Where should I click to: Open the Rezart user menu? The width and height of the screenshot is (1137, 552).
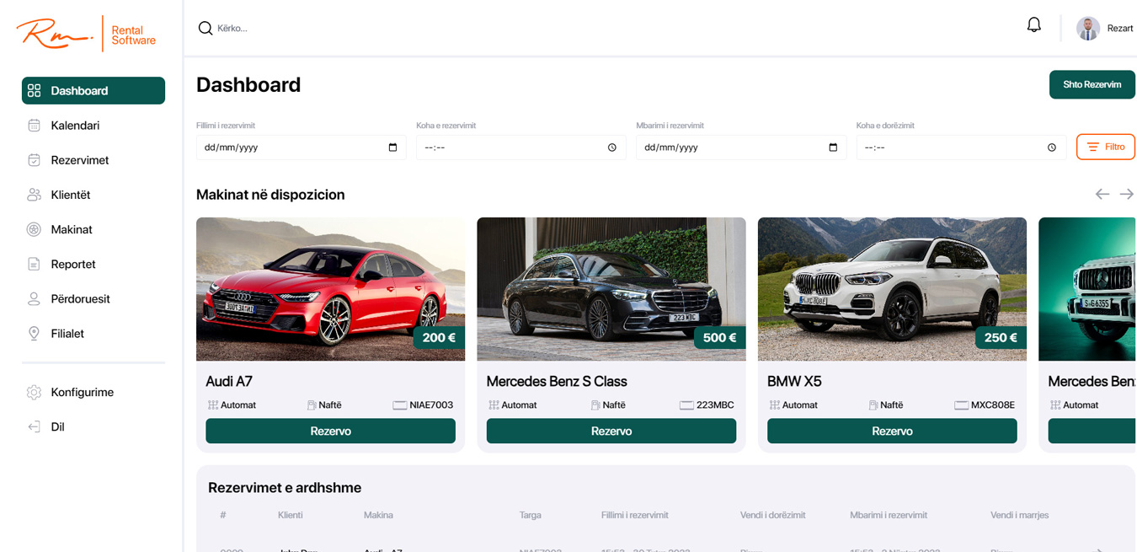[1119, 29]
